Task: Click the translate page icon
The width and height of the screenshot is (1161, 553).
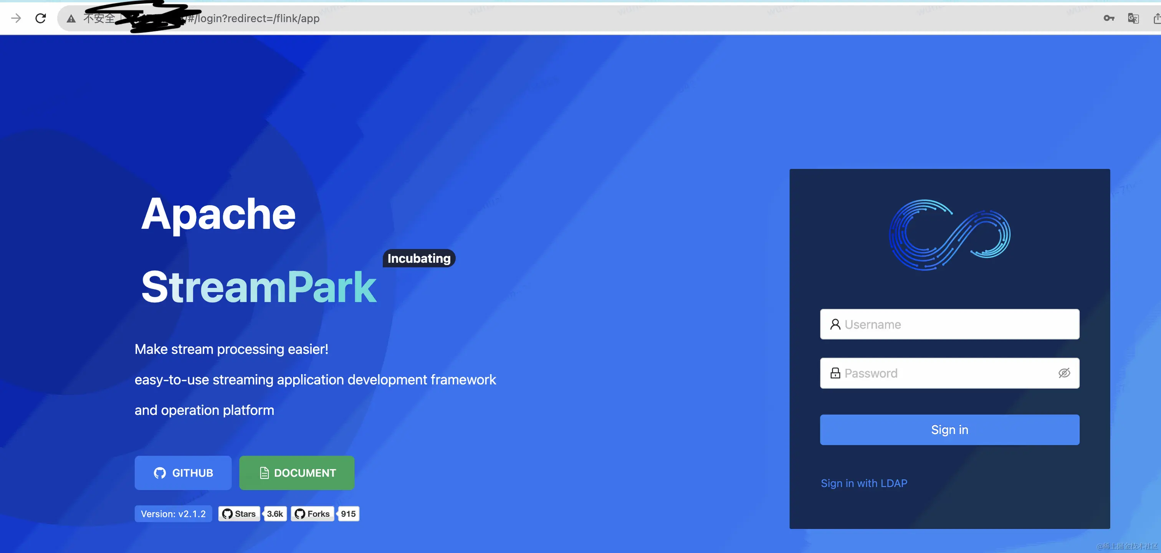Action: [x=1133, y=18]
